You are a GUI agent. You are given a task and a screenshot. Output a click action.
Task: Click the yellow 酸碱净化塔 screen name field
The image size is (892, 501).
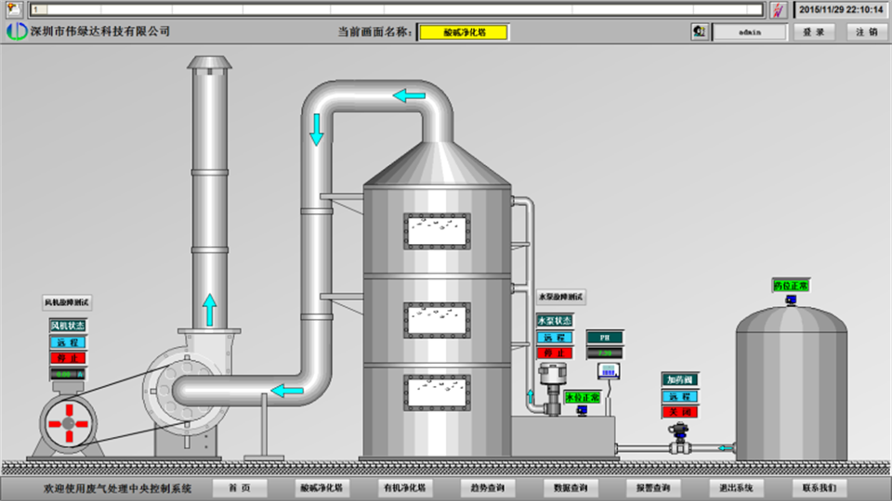tap(463, 32)
